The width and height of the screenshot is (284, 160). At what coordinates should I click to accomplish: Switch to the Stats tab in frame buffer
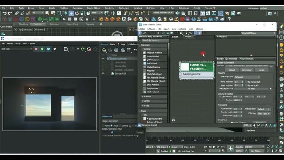tap(112, 44)
